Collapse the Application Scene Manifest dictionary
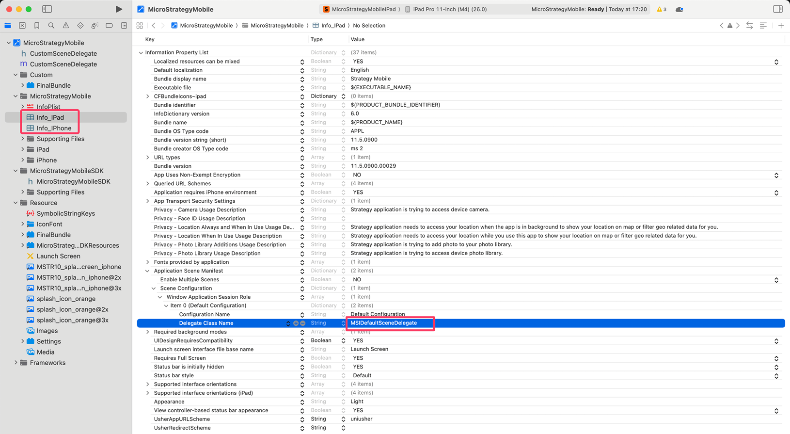 148,271
